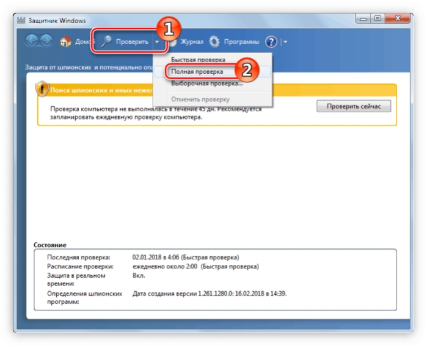This screenshot has width=427, height=346.
Task: Open the Программы toolbar item
Action: tap(241, 41)
